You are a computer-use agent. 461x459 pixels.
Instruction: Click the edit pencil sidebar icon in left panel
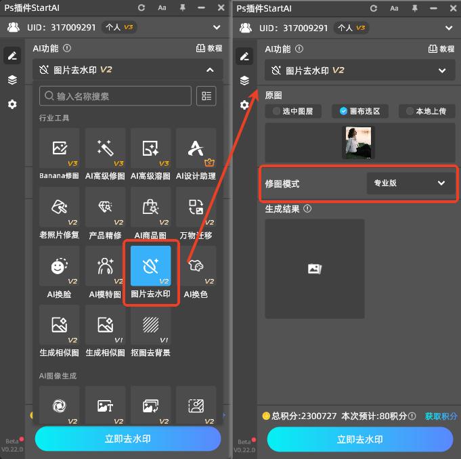pyautogui.click(x=12, y=56)
